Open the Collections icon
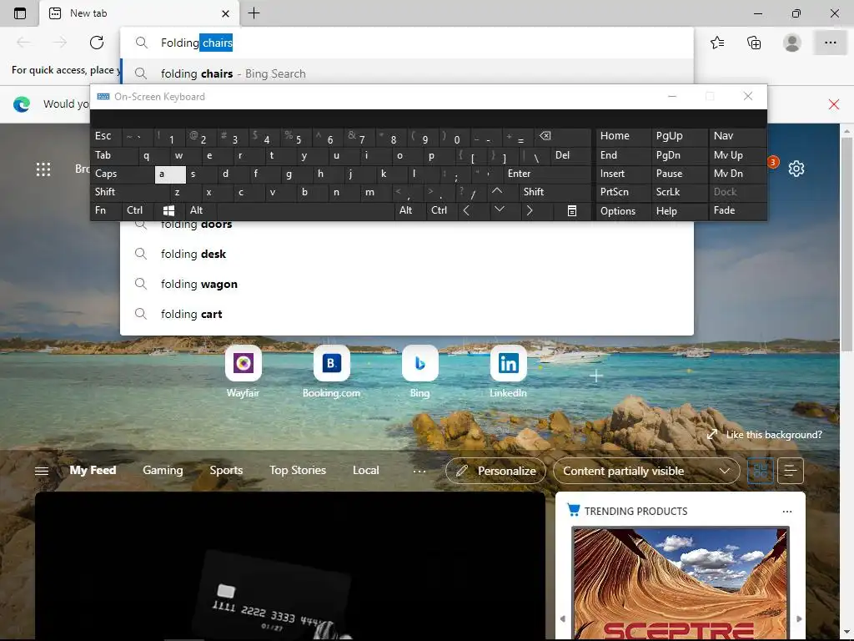 pos(754,43)
